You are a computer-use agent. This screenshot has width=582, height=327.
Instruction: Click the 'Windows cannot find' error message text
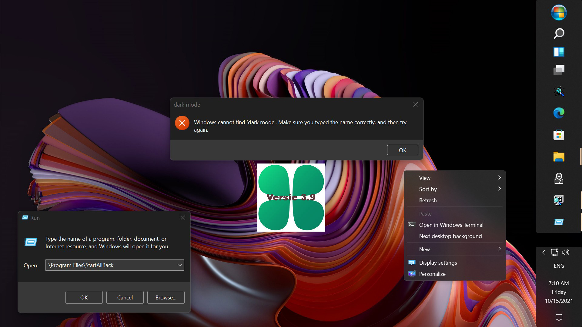300,126
